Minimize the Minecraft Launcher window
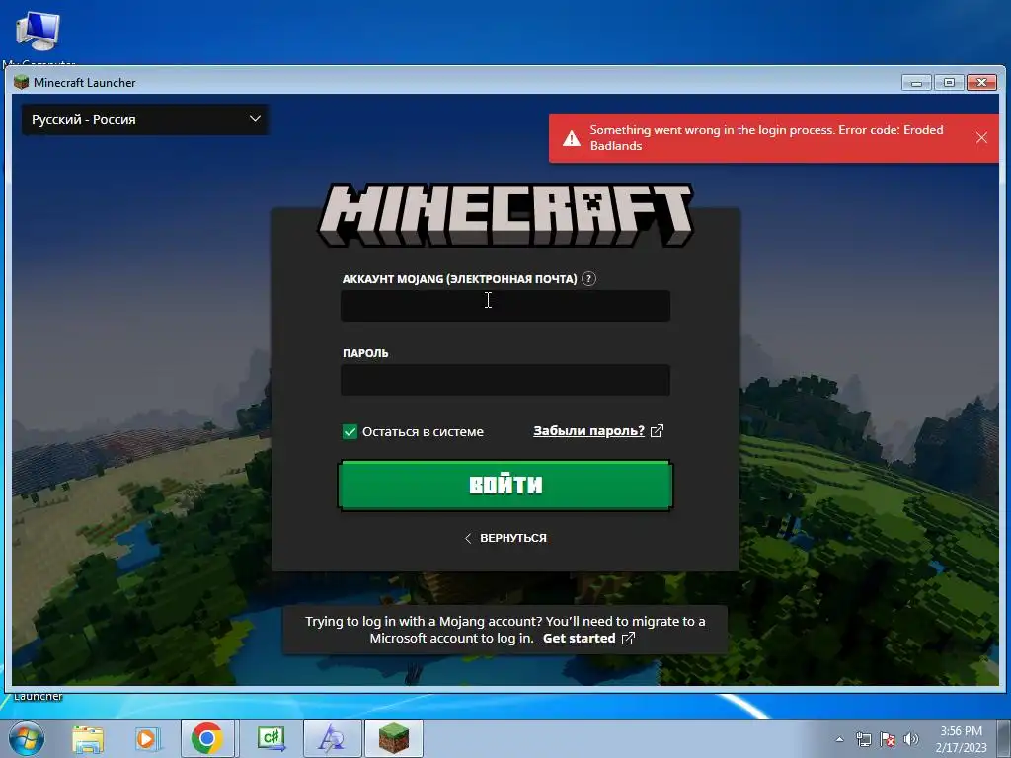 point(916,83)
